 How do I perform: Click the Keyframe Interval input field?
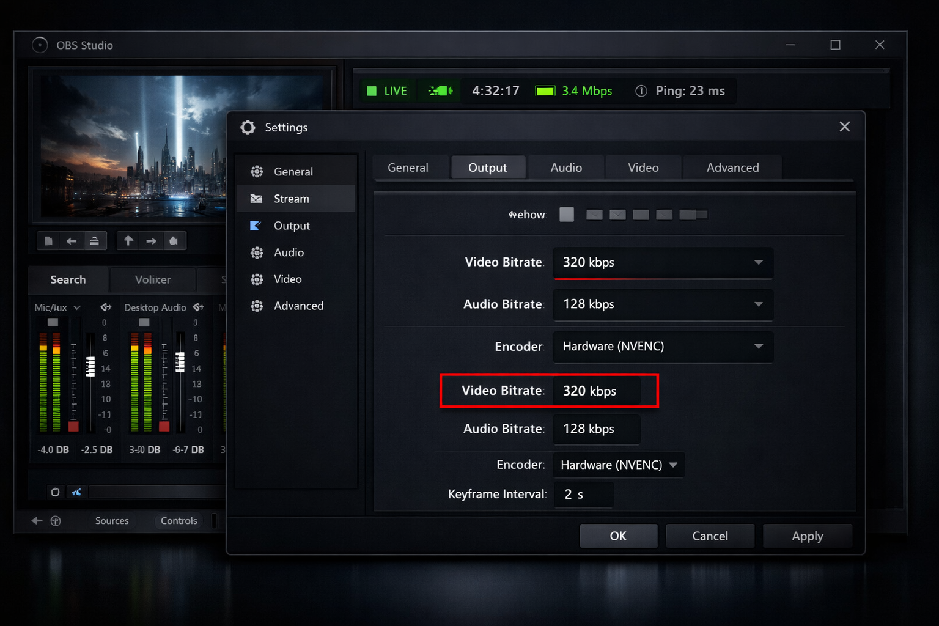583,494
